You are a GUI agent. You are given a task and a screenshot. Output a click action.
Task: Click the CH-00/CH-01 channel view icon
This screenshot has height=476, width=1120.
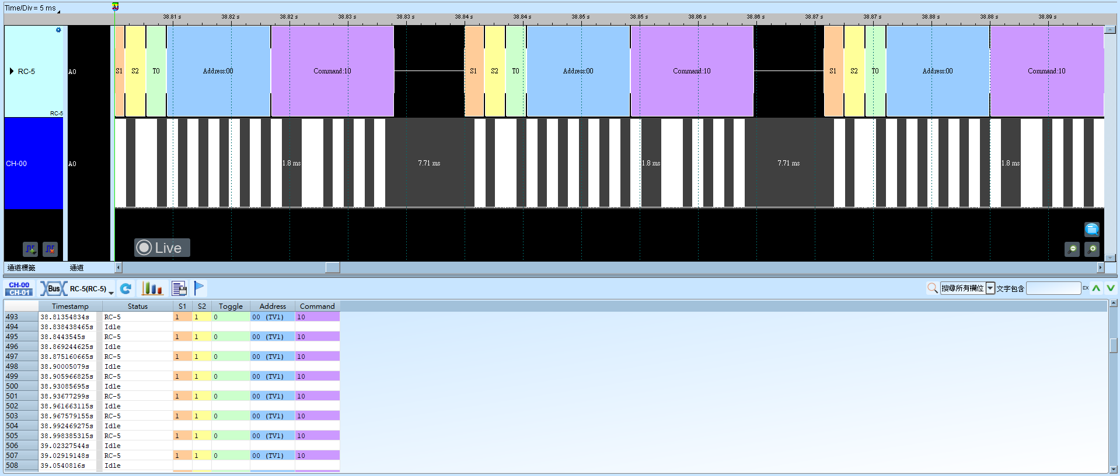tap(19, 288)
